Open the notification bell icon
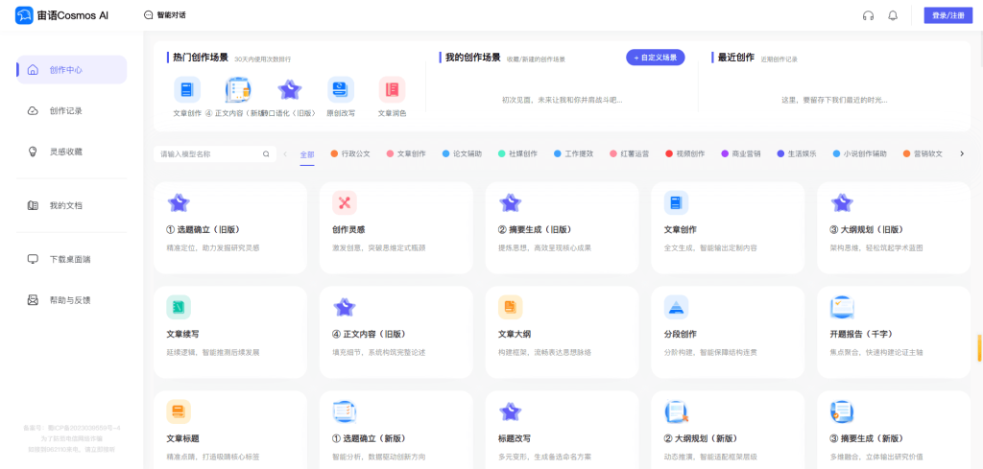This screenshot has height=469, width=983. 893,15
